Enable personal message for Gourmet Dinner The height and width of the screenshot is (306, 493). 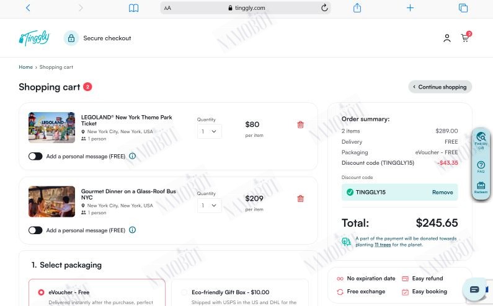tap(35, 230)
